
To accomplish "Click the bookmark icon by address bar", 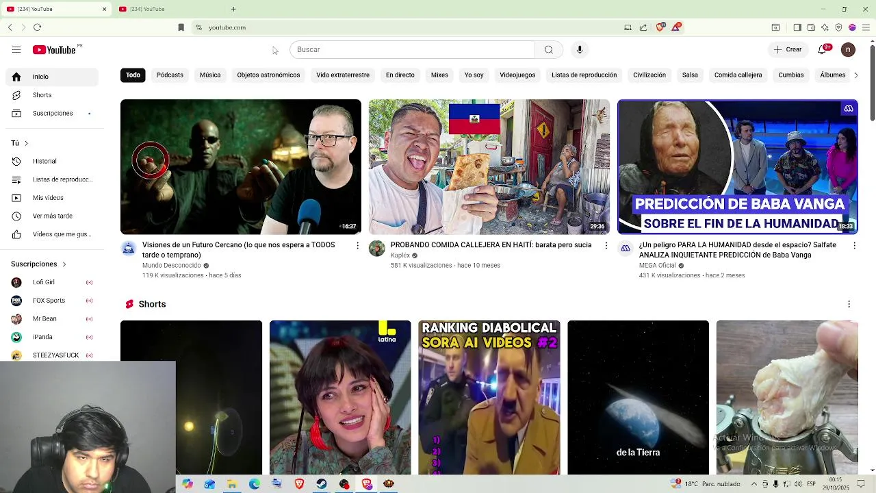I will tap(181, 27).
